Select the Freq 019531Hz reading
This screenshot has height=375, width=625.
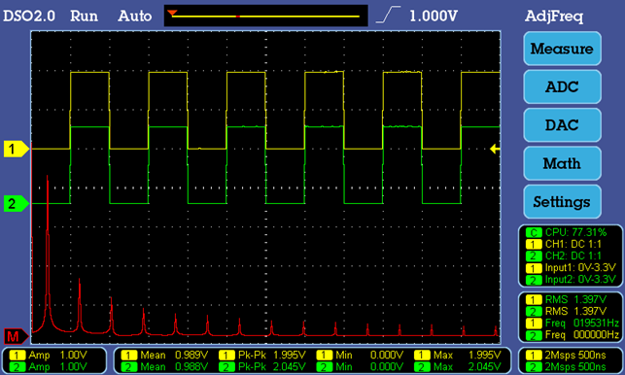pyautogui.click(x=581, y=324)
